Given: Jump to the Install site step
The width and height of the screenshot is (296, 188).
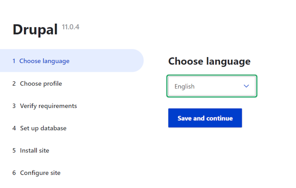Looking at the screenshot, I should coord(34,150).
